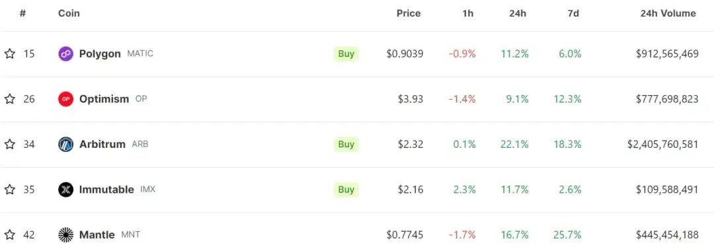Sort by the 24h change header

coord(517,14)
